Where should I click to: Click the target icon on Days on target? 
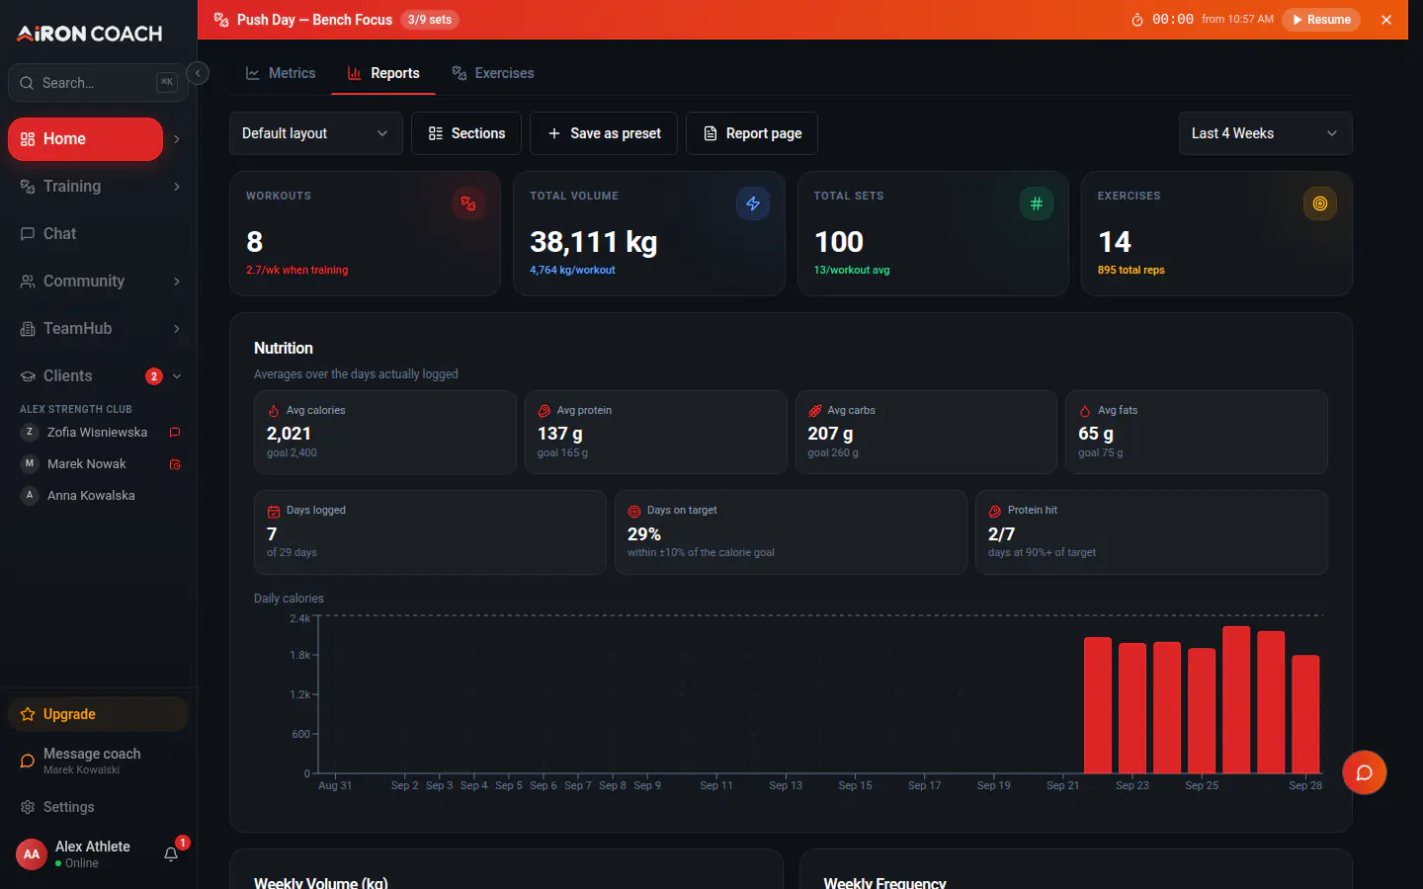(x=634, y=511)
